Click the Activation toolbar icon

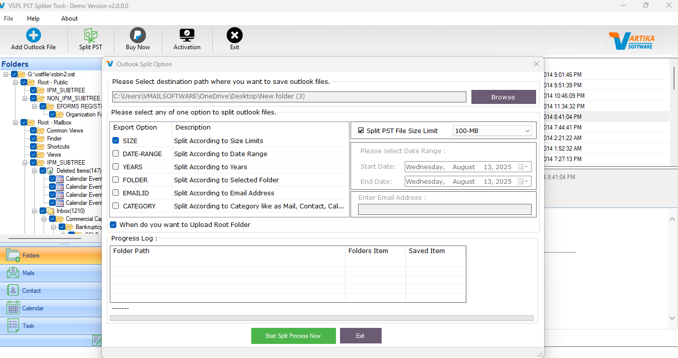(187, 39)
